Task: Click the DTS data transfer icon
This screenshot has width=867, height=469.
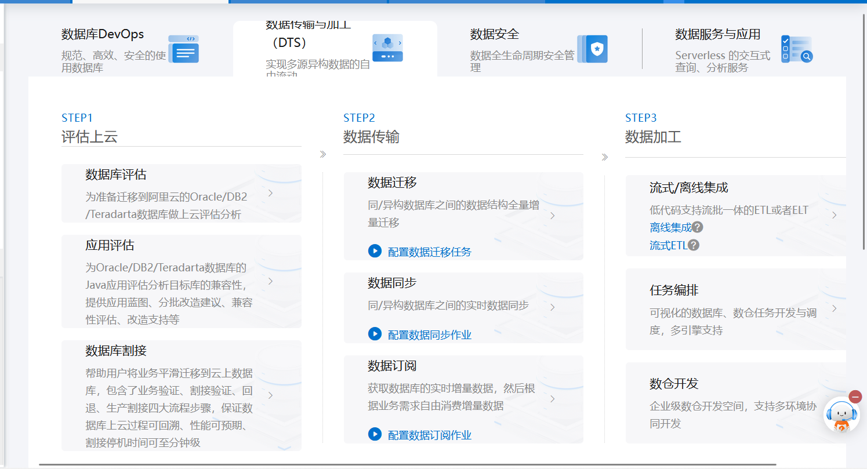Action: (387, 48)
